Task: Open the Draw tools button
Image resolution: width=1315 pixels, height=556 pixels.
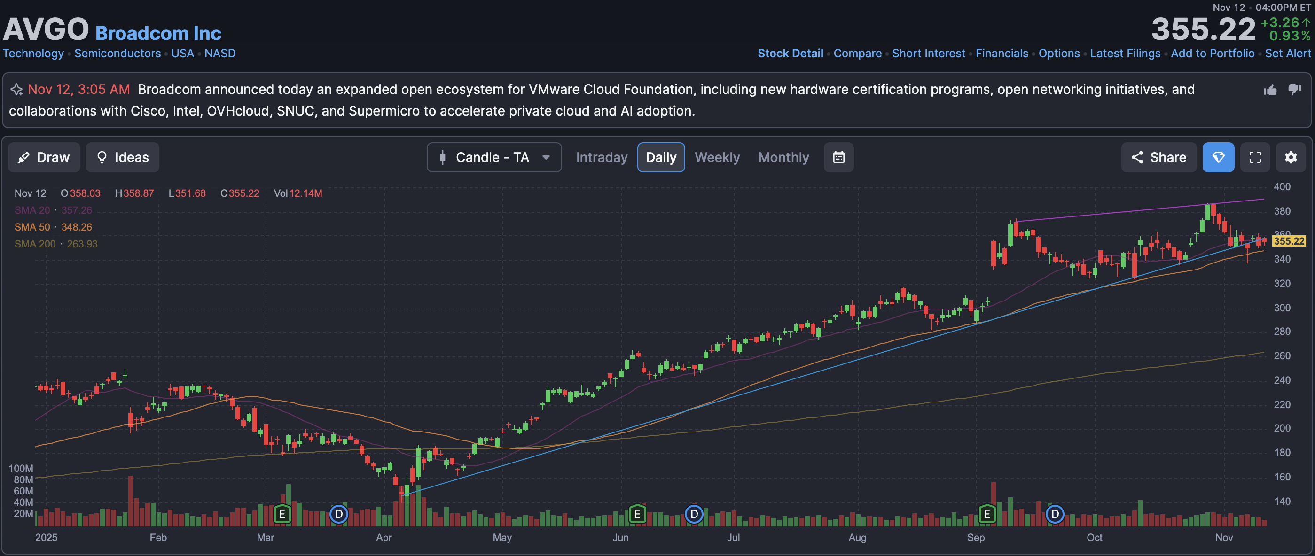Action: tap(44, 157)
